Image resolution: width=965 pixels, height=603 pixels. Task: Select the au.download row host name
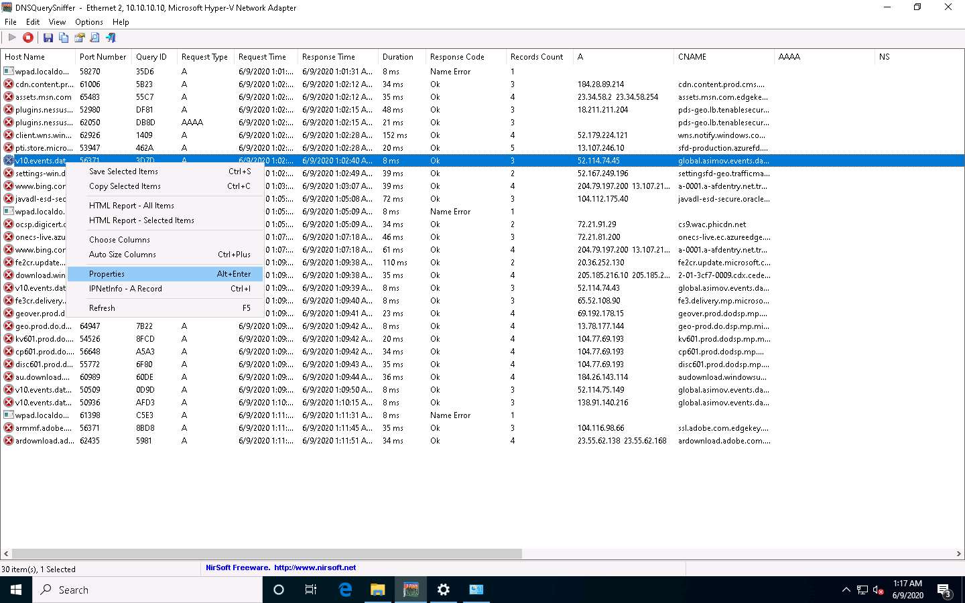pos(42,377)
